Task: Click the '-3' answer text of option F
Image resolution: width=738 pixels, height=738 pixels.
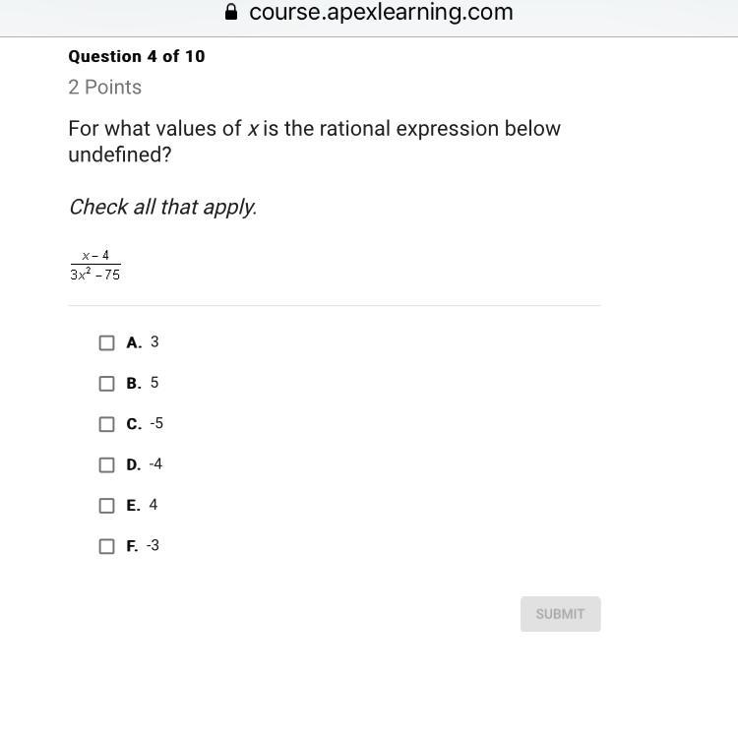Action: (153, 545)
